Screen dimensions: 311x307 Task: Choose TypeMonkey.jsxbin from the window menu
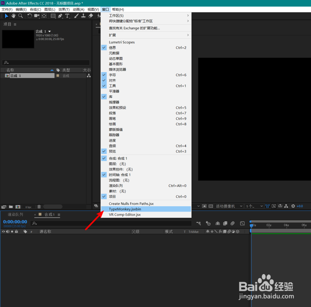click(x=146, y=209)
